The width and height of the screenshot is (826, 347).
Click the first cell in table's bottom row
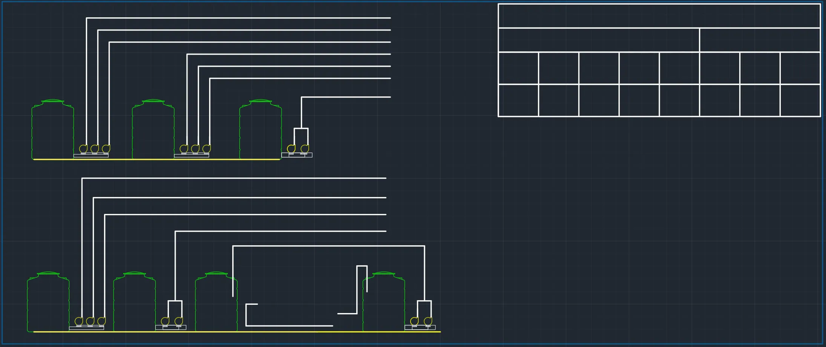[518, 101]
